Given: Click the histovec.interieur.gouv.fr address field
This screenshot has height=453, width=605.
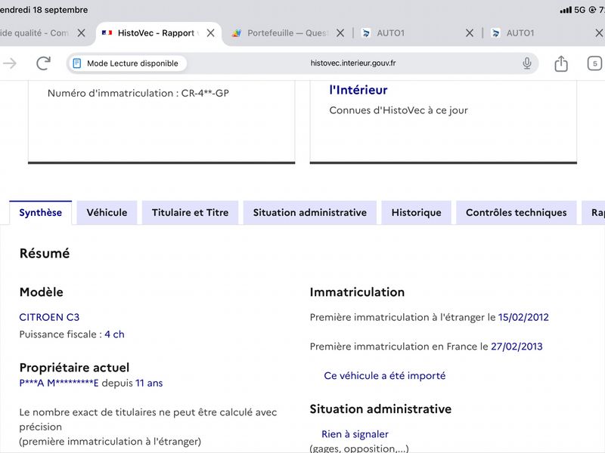Looking at the screenshot, I should [352, 63].
